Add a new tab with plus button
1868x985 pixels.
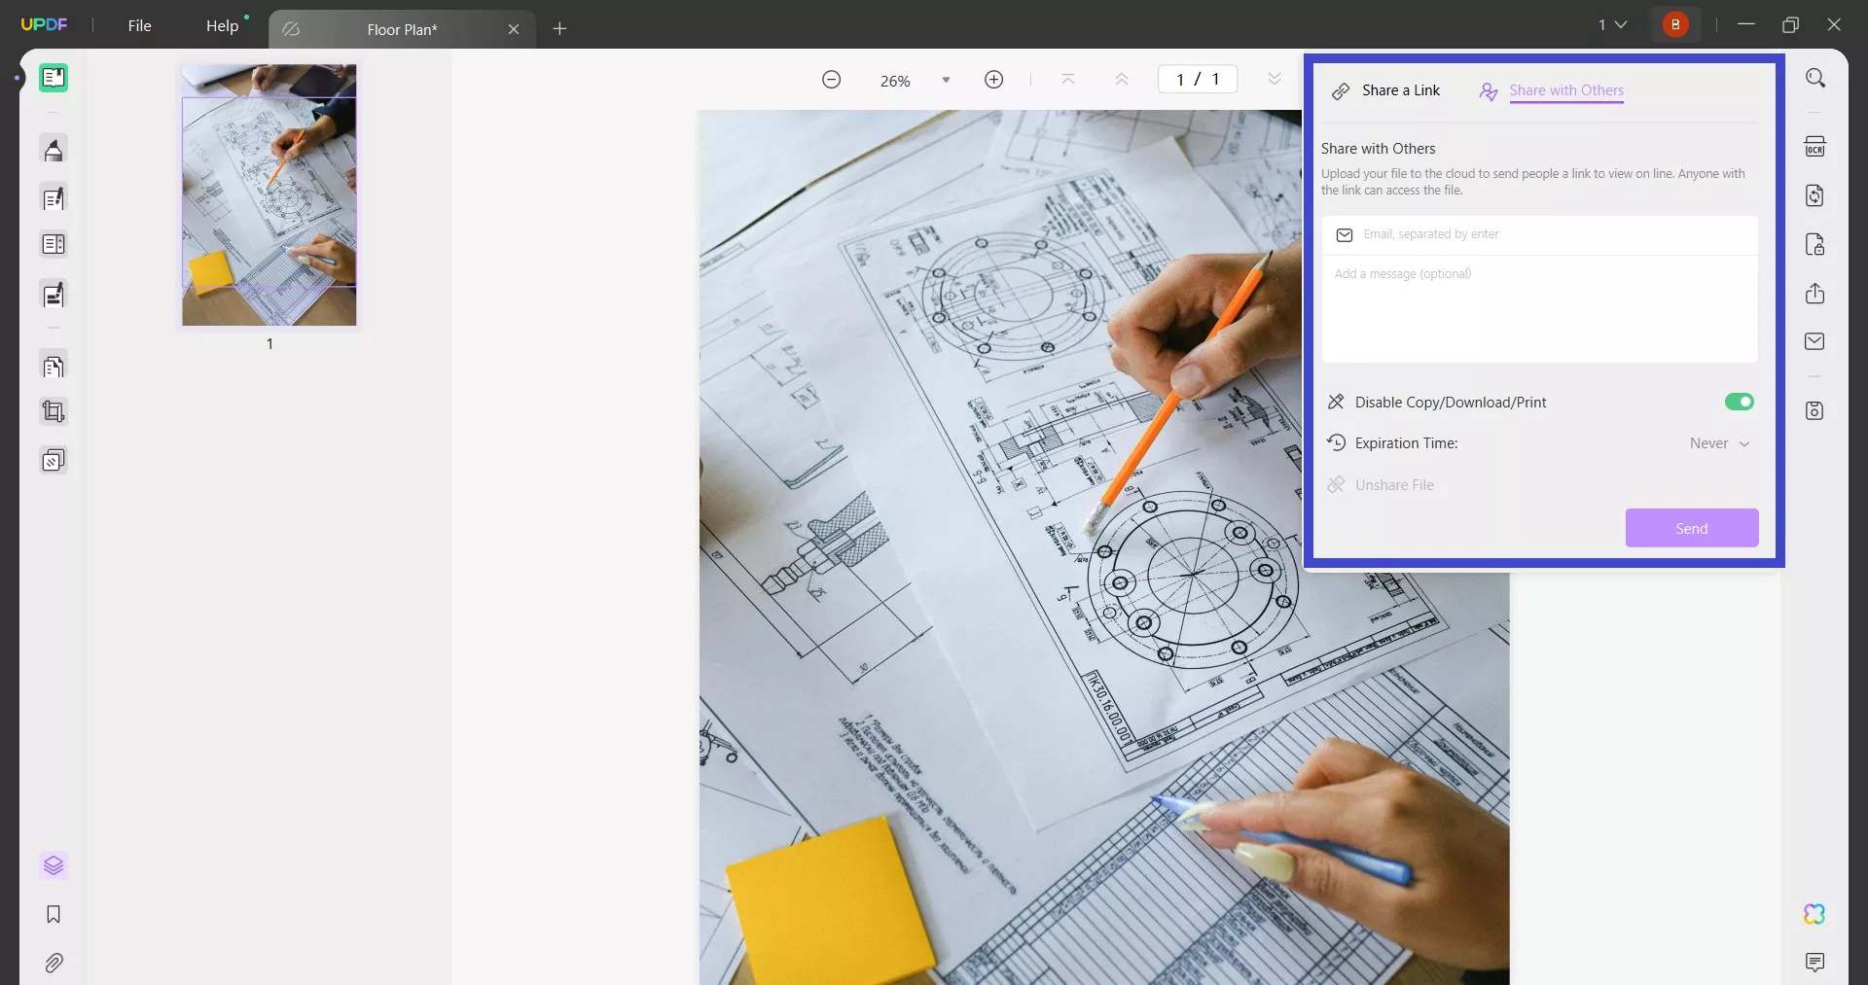[559, 29]
